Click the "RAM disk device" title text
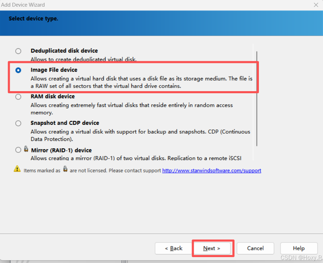The image size is (323, 263). coord(53,96)
